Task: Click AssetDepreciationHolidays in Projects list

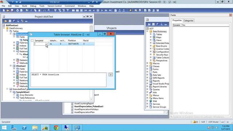Action: (x=86, y=109)
